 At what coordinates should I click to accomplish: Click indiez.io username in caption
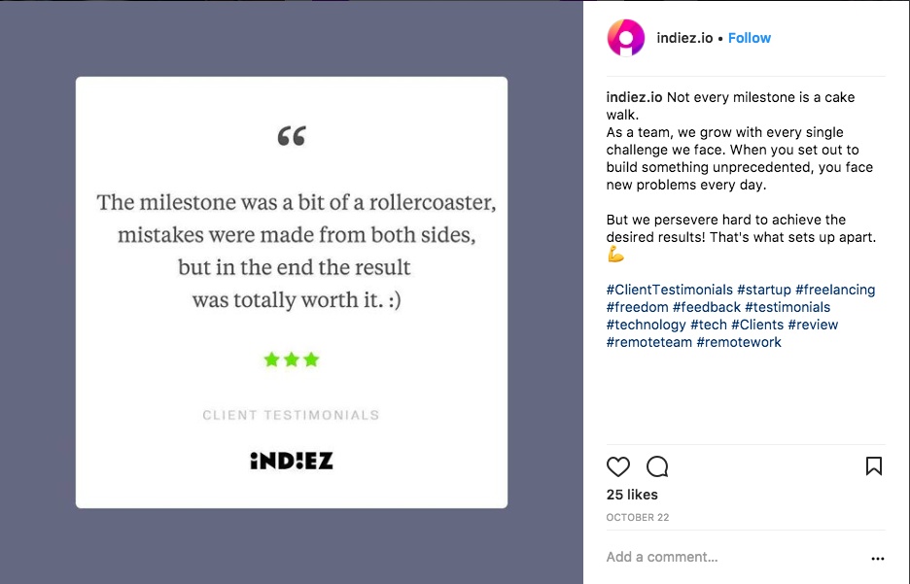(634, 97)
